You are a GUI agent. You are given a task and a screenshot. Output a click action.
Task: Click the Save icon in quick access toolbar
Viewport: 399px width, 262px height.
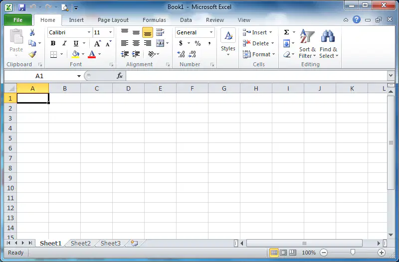22,7
